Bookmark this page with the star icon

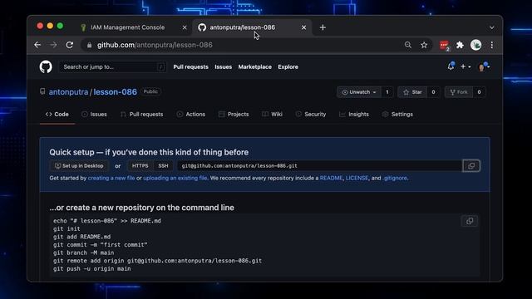(424, 45)
